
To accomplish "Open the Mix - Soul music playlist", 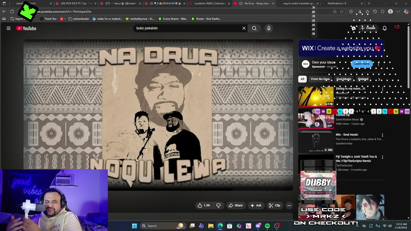I will tap(316, 141).
